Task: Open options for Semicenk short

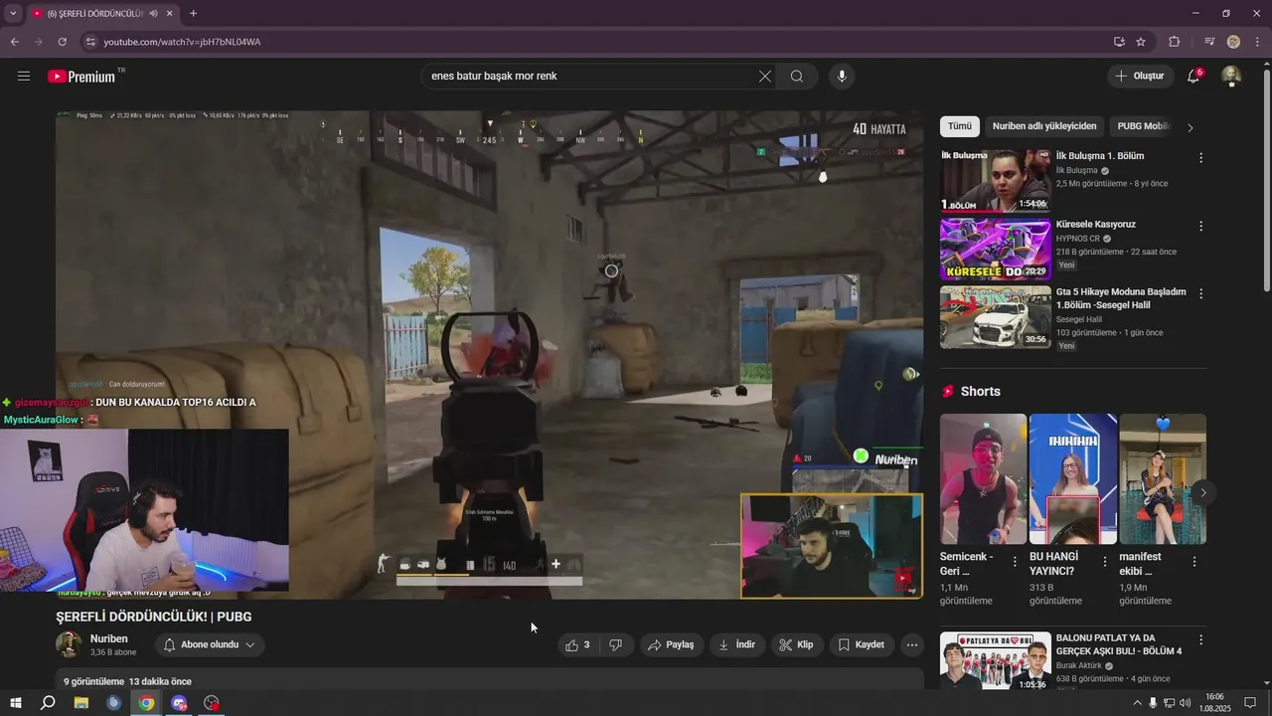Action: (x=1015, y=562)
